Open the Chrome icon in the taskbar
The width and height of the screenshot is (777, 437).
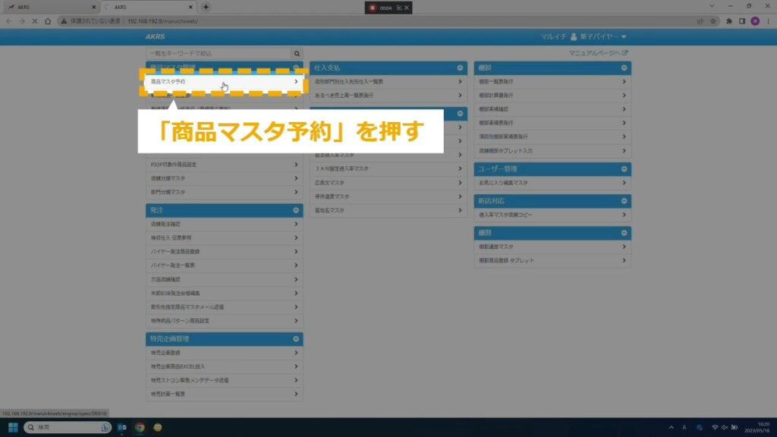pyautogui.click(x=140, y=428)
